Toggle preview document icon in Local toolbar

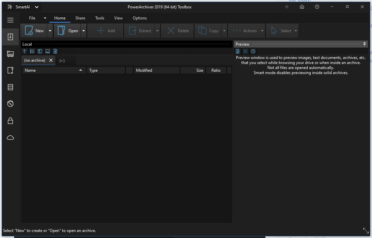click(55, 51)
